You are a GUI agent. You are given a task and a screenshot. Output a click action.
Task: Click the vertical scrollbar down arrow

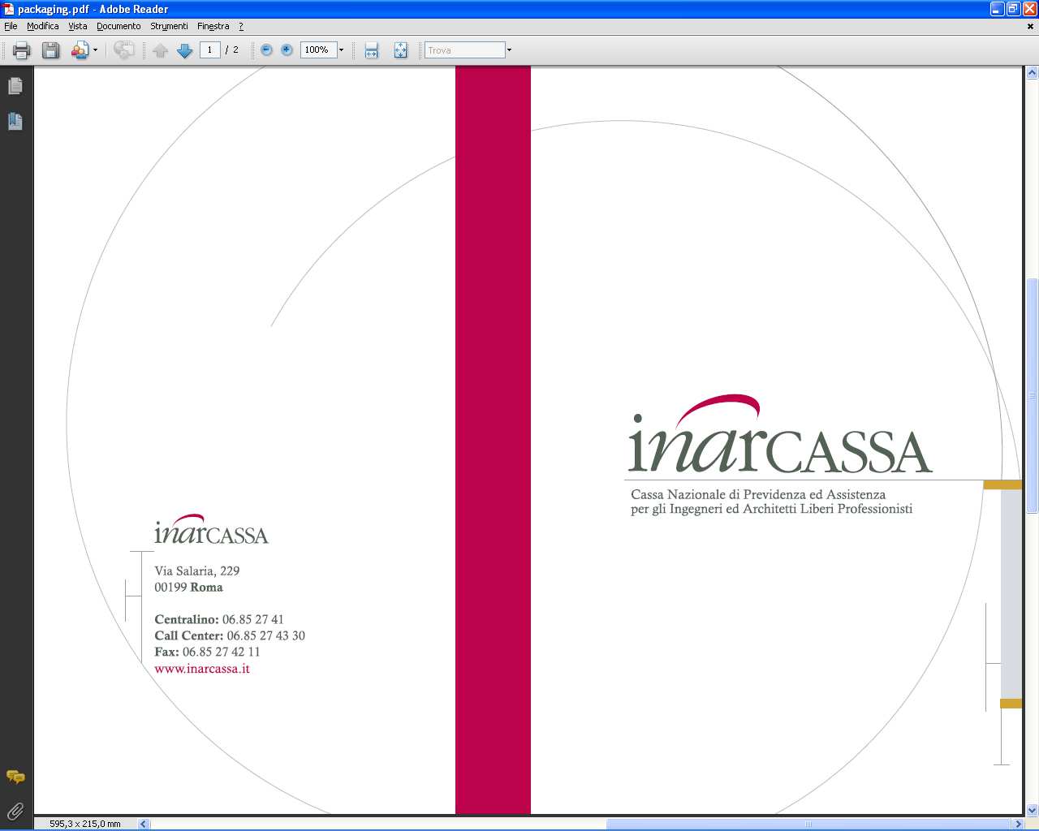pos(1032,810)
